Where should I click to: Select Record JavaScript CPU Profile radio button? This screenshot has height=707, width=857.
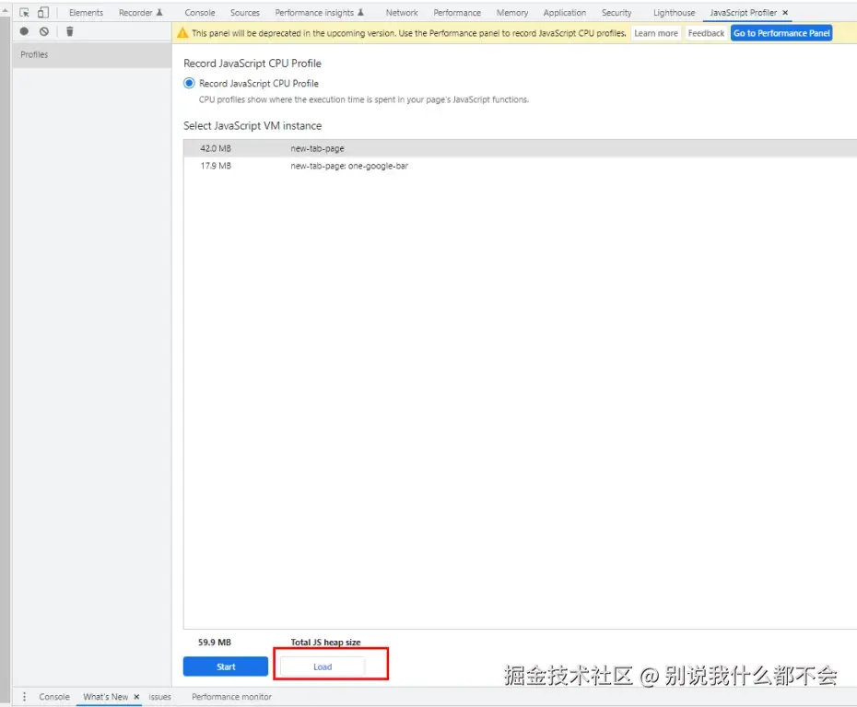coord(189,84)
